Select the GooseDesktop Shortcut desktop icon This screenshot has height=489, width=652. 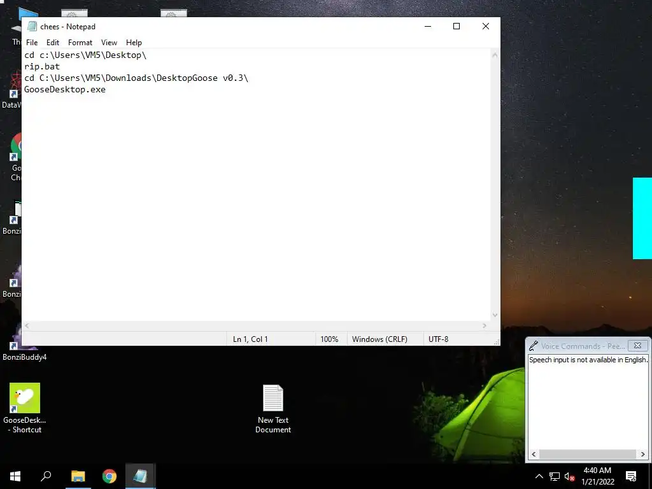tap(25, 408)
